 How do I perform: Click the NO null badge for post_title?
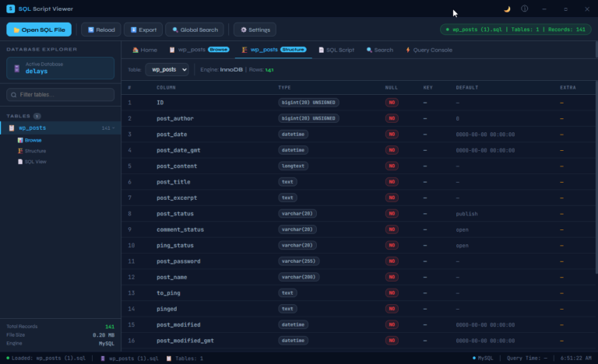coord(392,182)
